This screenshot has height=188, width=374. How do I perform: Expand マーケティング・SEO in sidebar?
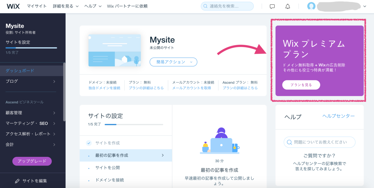click(x=31, y=123)
